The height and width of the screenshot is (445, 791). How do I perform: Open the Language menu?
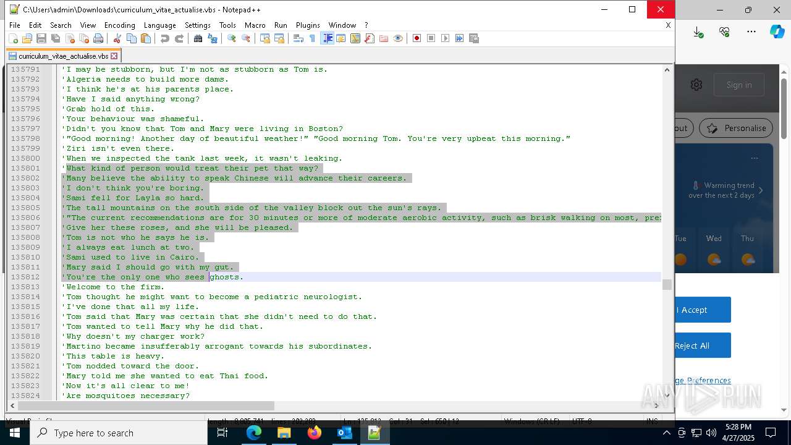point(160,25)
